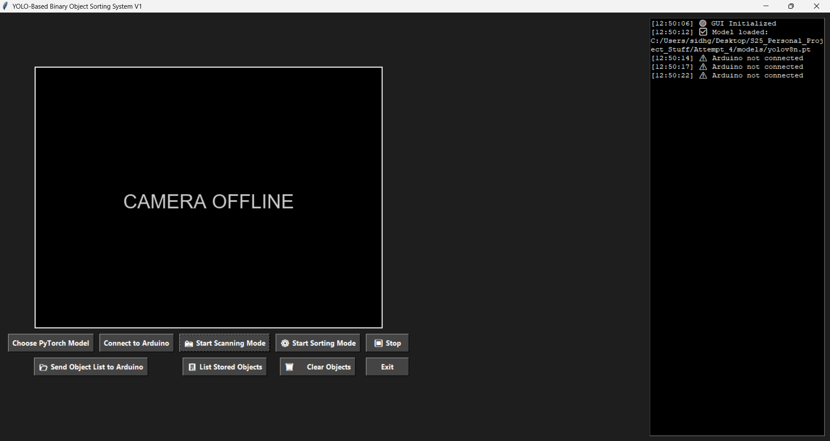Image resolution: width=830 pixels, height=441 pixels.
Task: Click the circle icon beside GUI Initialized
Action: (x=703, y=23)
